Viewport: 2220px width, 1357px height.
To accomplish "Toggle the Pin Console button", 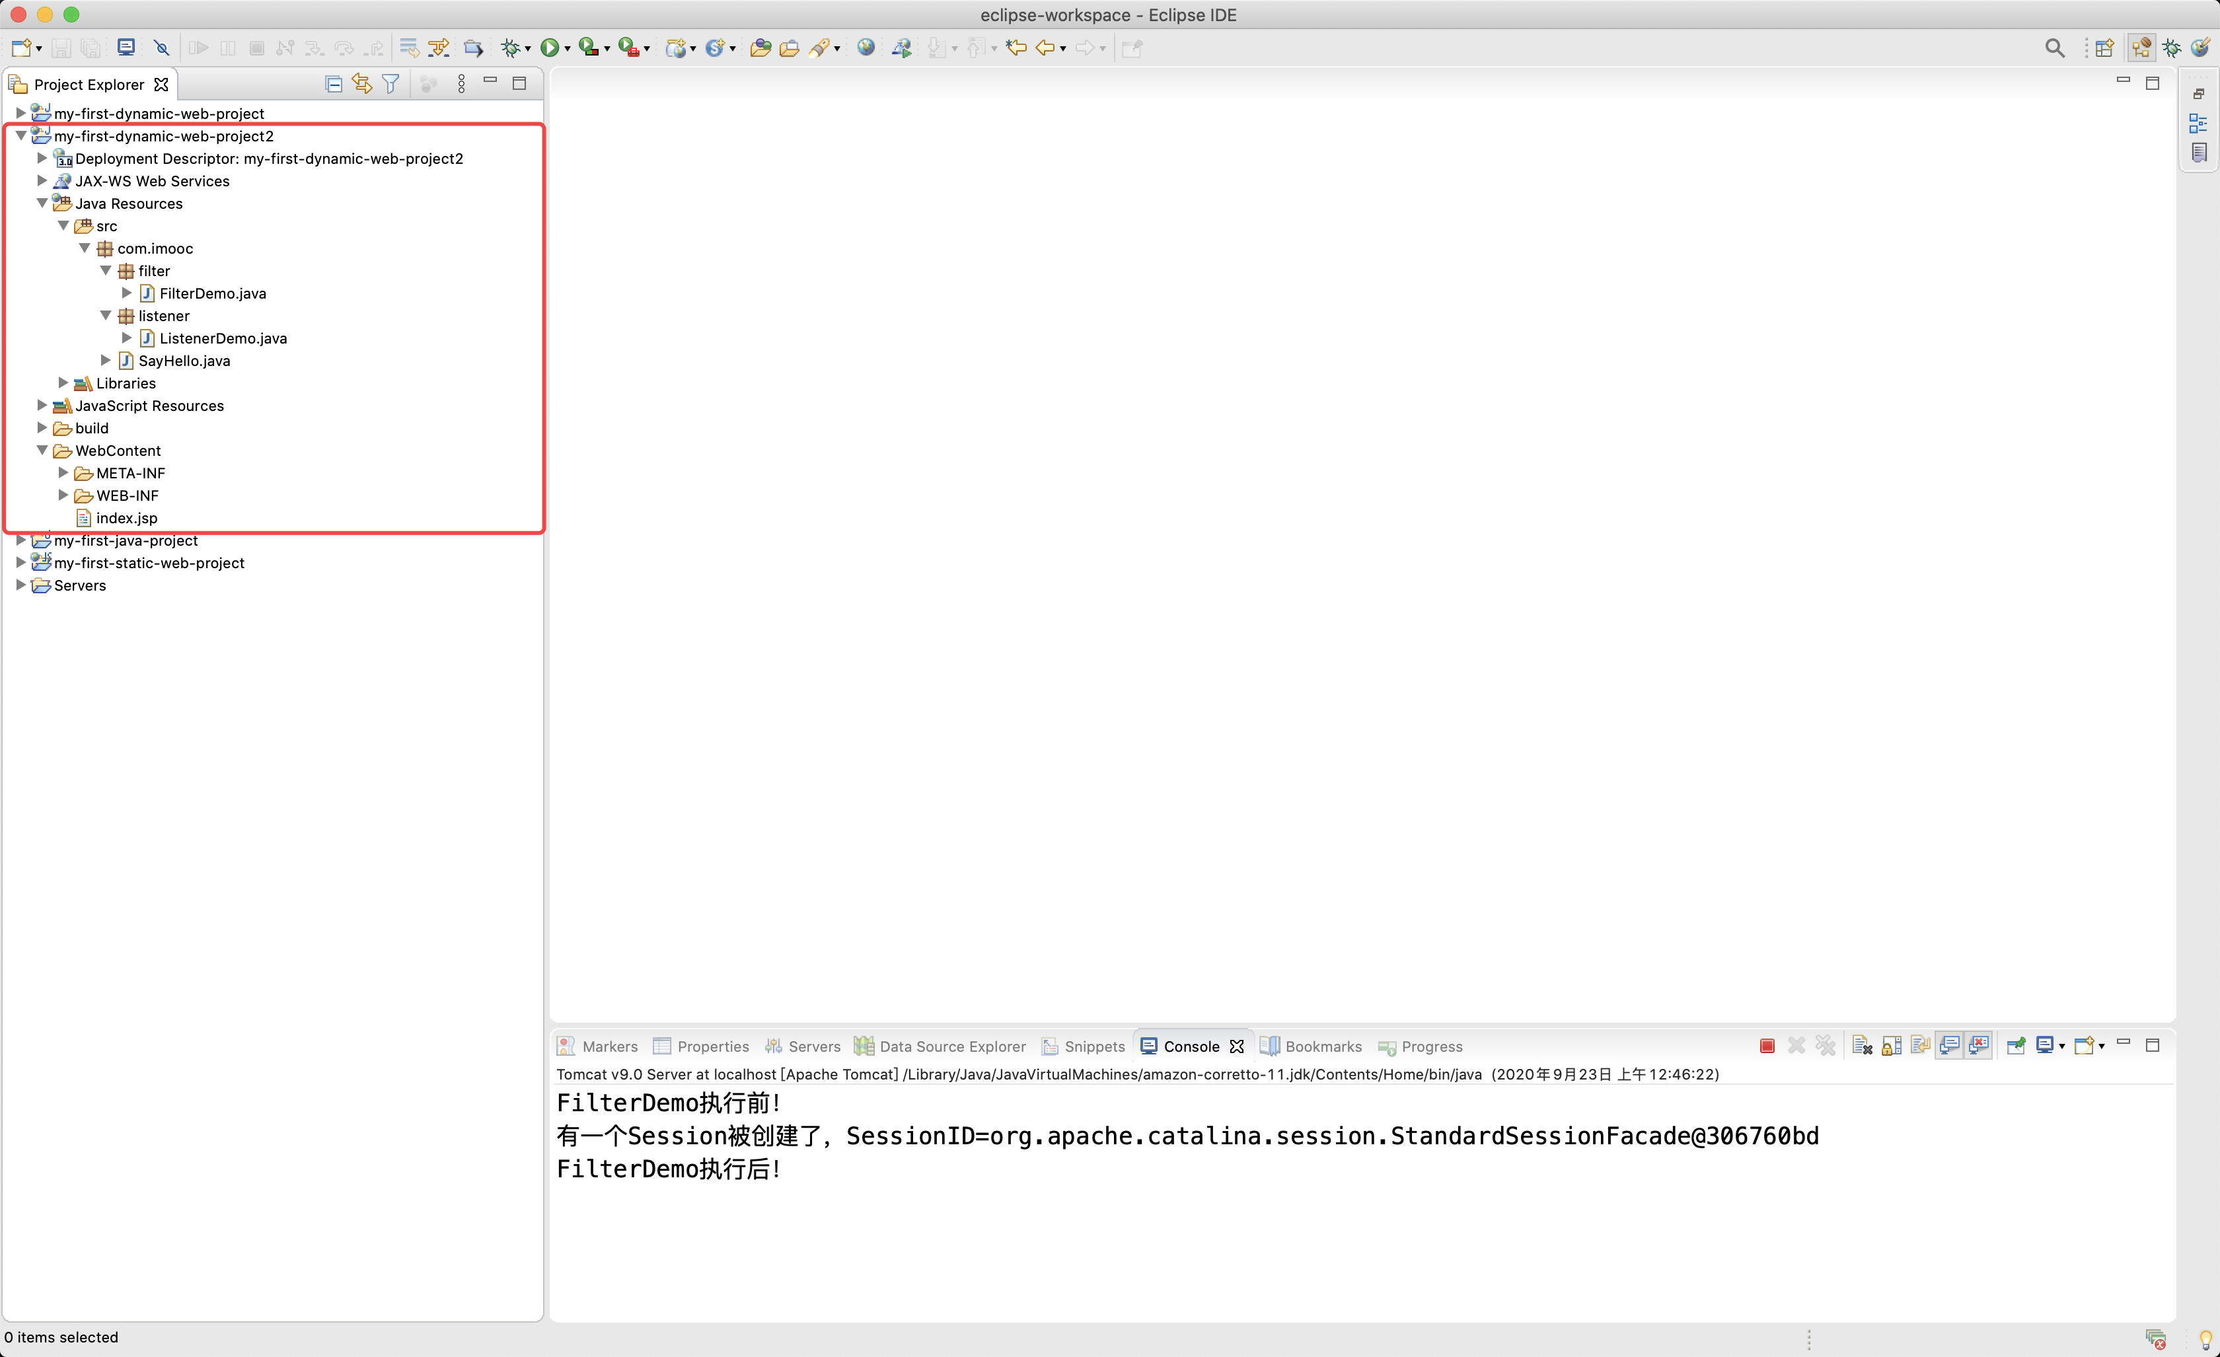I will coord(2016,1045).
